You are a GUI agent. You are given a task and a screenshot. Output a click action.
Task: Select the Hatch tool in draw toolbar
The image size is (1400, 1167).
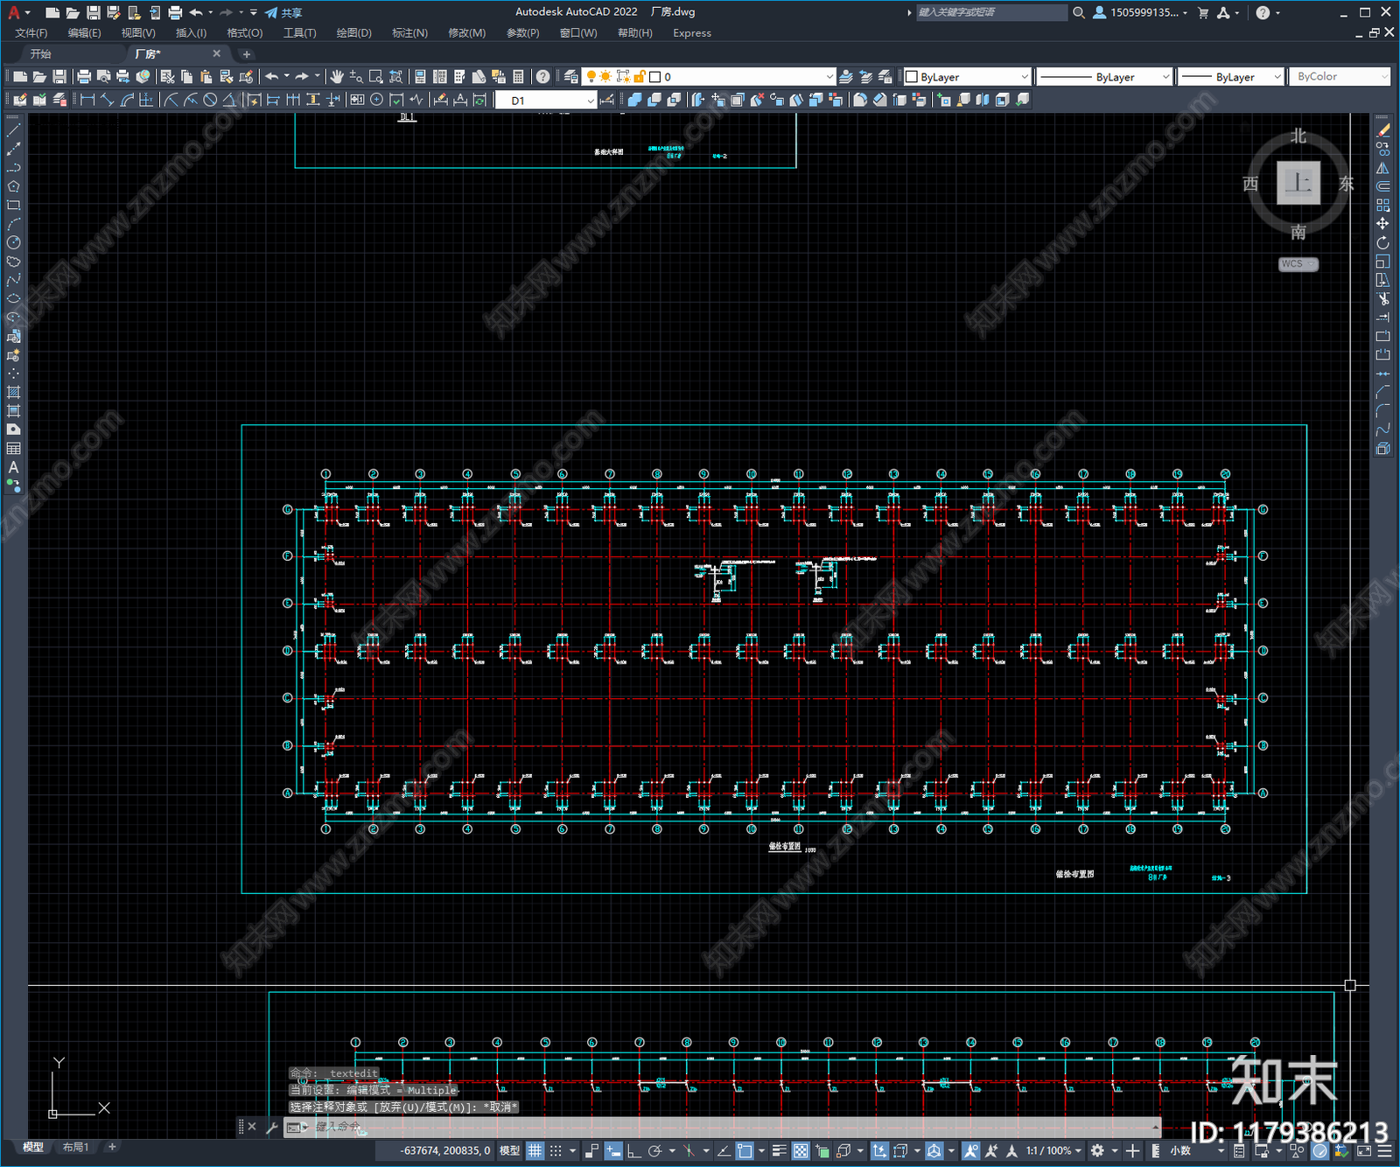[13, 392]
